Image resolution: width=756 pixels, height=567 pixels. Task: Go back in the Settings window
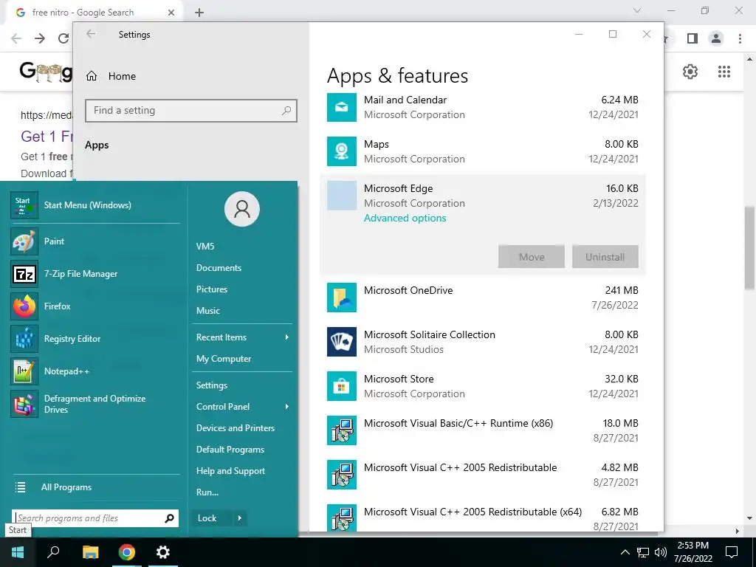click(x=91, y=34)
